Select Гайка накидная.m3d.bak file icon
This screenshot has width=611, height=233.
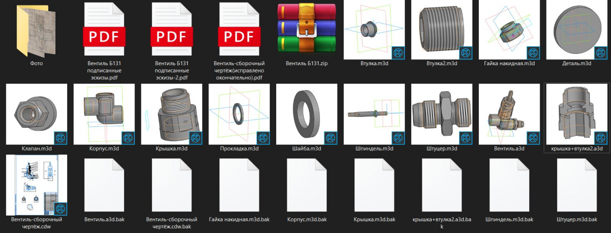[x=239, y=185]
